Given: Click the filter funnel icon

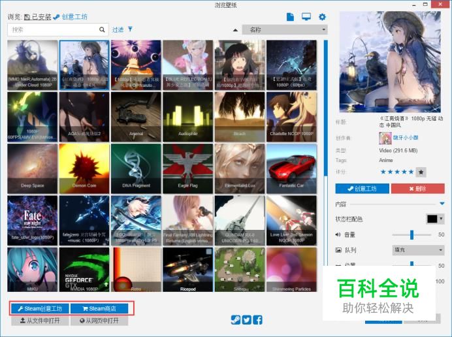Looking at the screenshot, I should [x=130, y=29].
